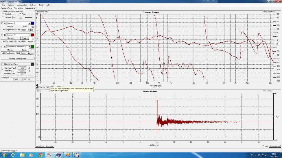Enable measurement slot C checkbox

coord(2,47)
